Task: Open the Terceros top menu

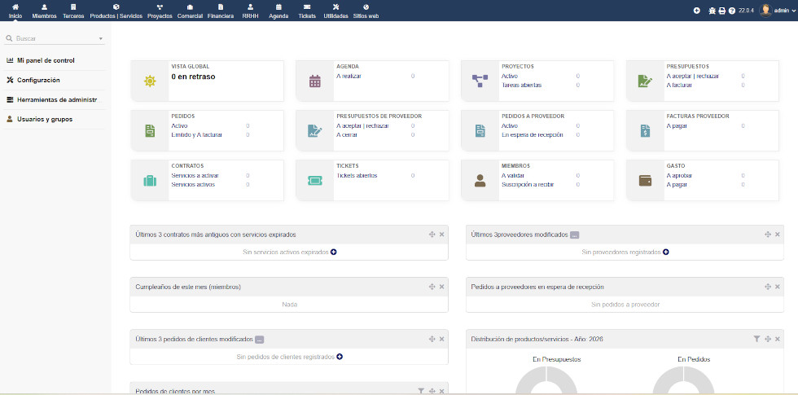Action: tap(73, 11)
